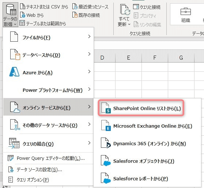
Task: Click the オンライン サービスから cloud file icon
Action: [x=15, y=107]
